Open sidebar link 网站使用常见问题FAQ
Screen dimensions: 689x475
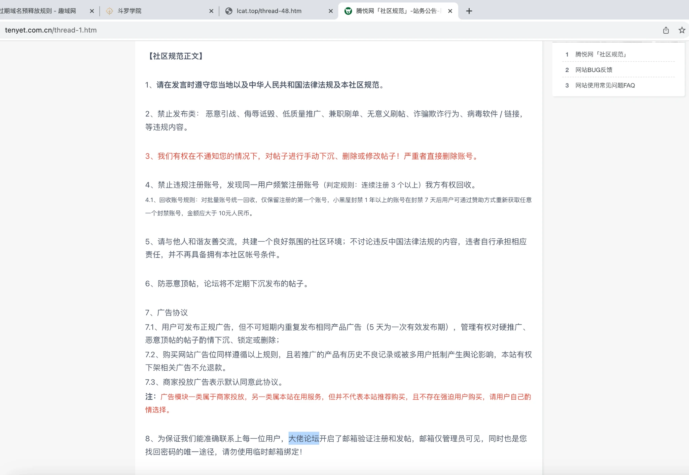[x=605, y=85]
